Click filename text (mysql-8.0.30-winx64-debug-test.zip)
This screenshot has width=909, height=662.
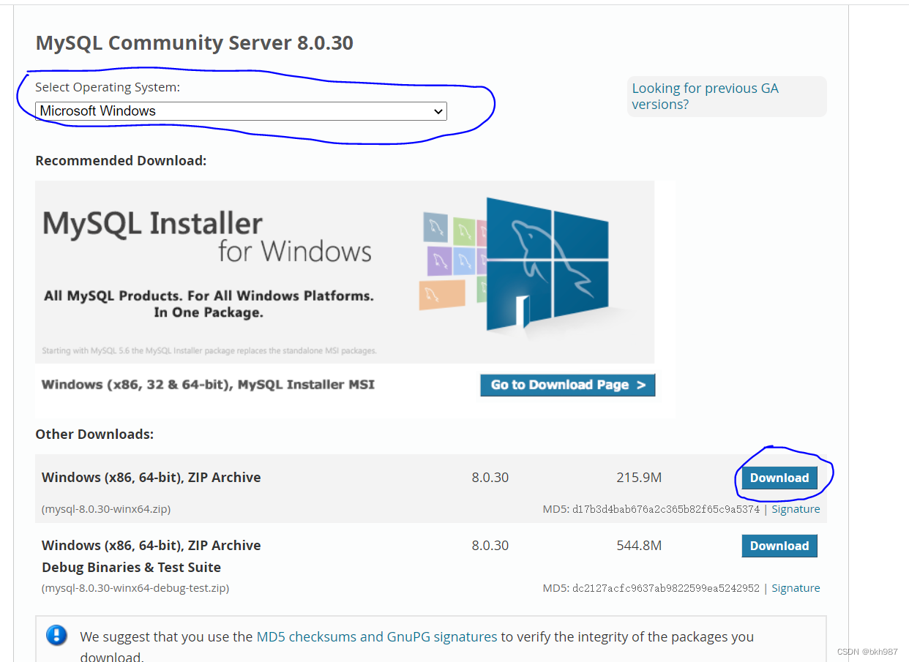135,587
